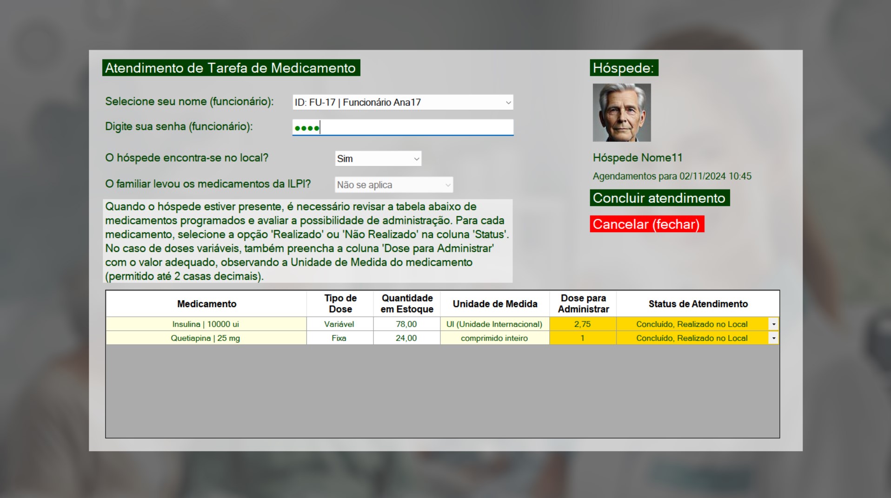Viewport: 891px width, 498px height.
Task: Open the 'Não se aplica' medication dropdown
Action: coord(393,185)
